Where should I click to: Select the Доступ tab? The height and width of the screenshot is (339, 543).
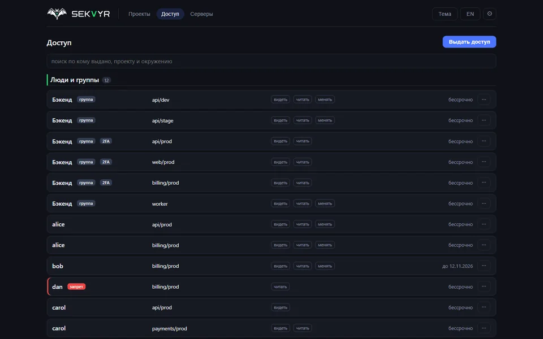point(170,14)
